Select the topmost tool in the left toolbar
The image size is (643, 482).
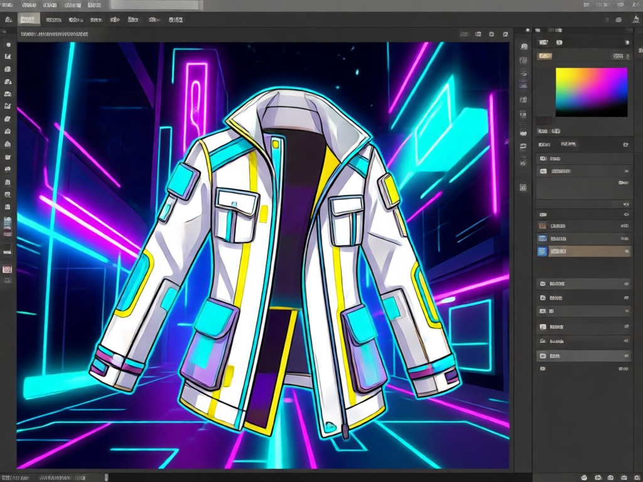tap(8, 45)
